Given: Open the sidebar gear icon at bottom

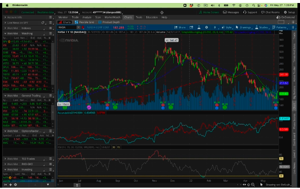Looking at the screenshot, I should (15, 185).
